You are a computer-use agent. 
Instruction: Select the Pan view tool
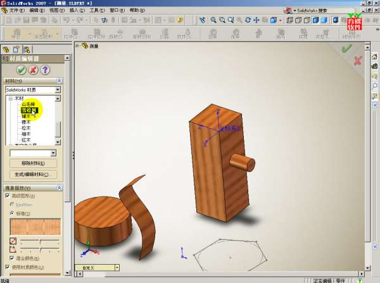pyautogui.click(x=256, y=20)
